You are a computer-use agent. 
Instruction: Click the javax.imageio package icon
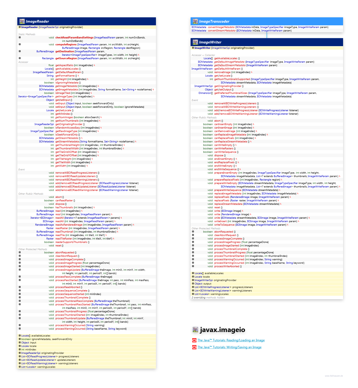[x=195, y=330]
